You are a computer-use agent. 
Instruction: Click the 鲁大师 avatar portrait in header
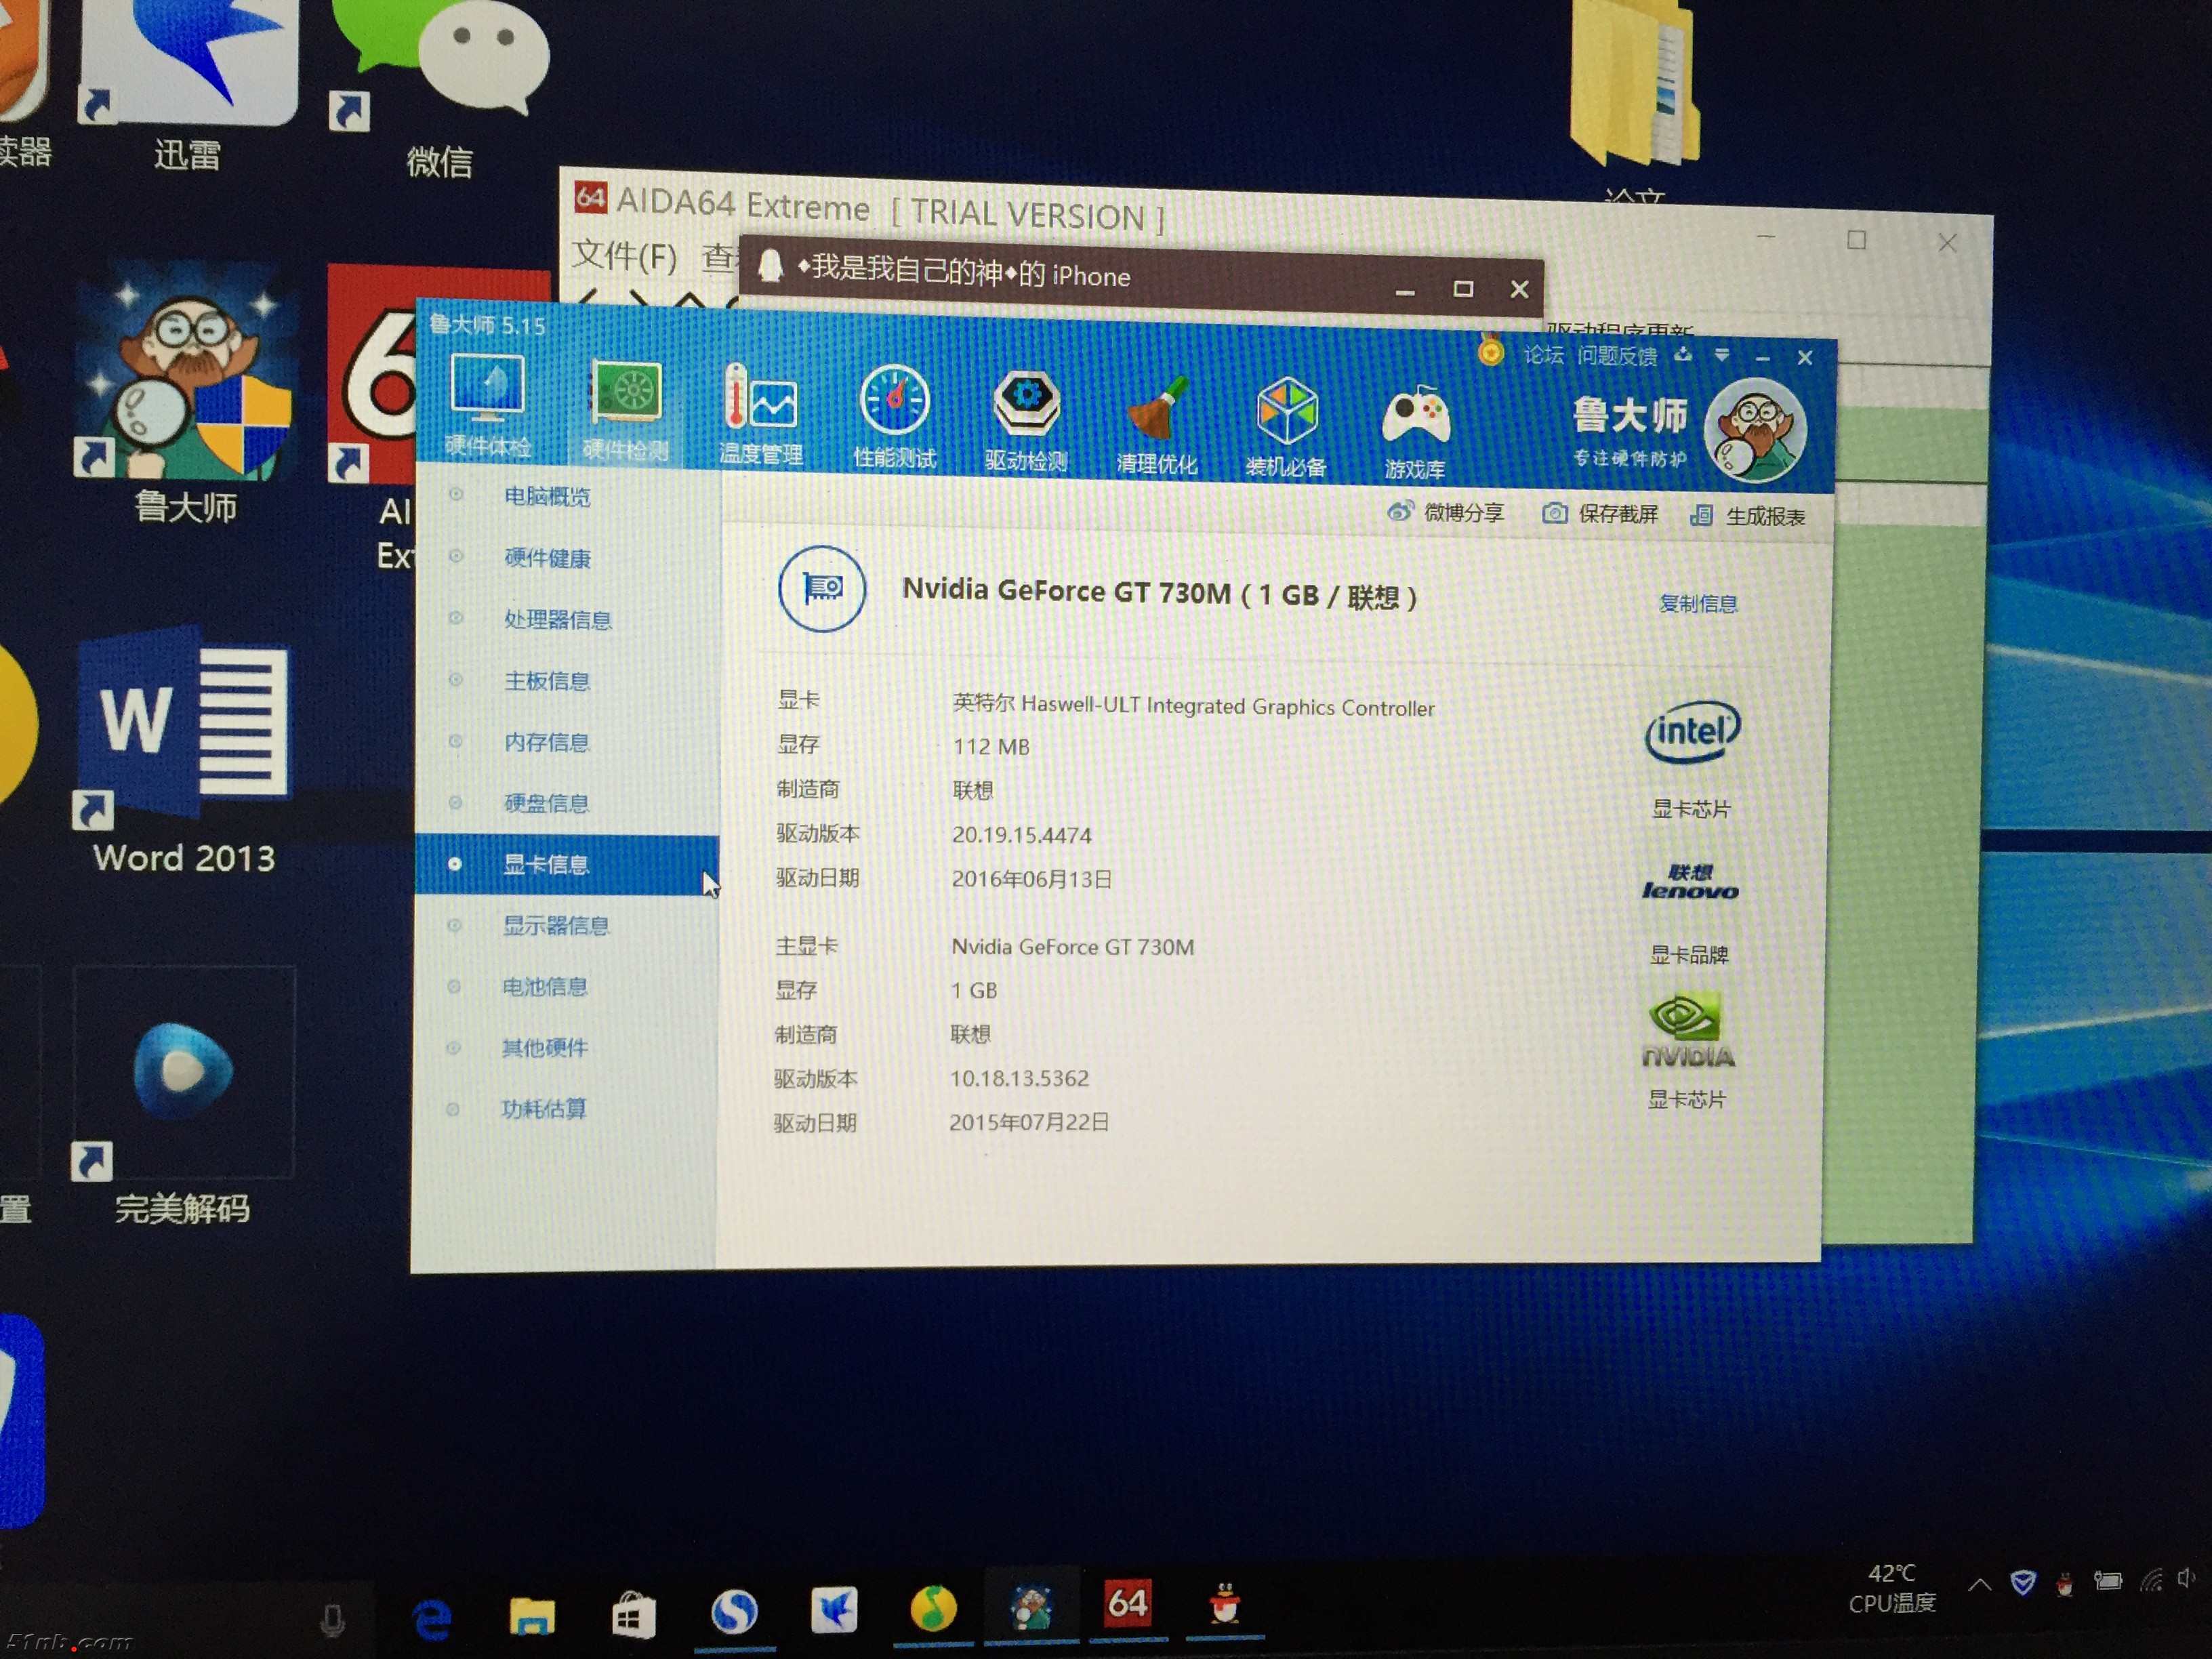point(1755,430)
